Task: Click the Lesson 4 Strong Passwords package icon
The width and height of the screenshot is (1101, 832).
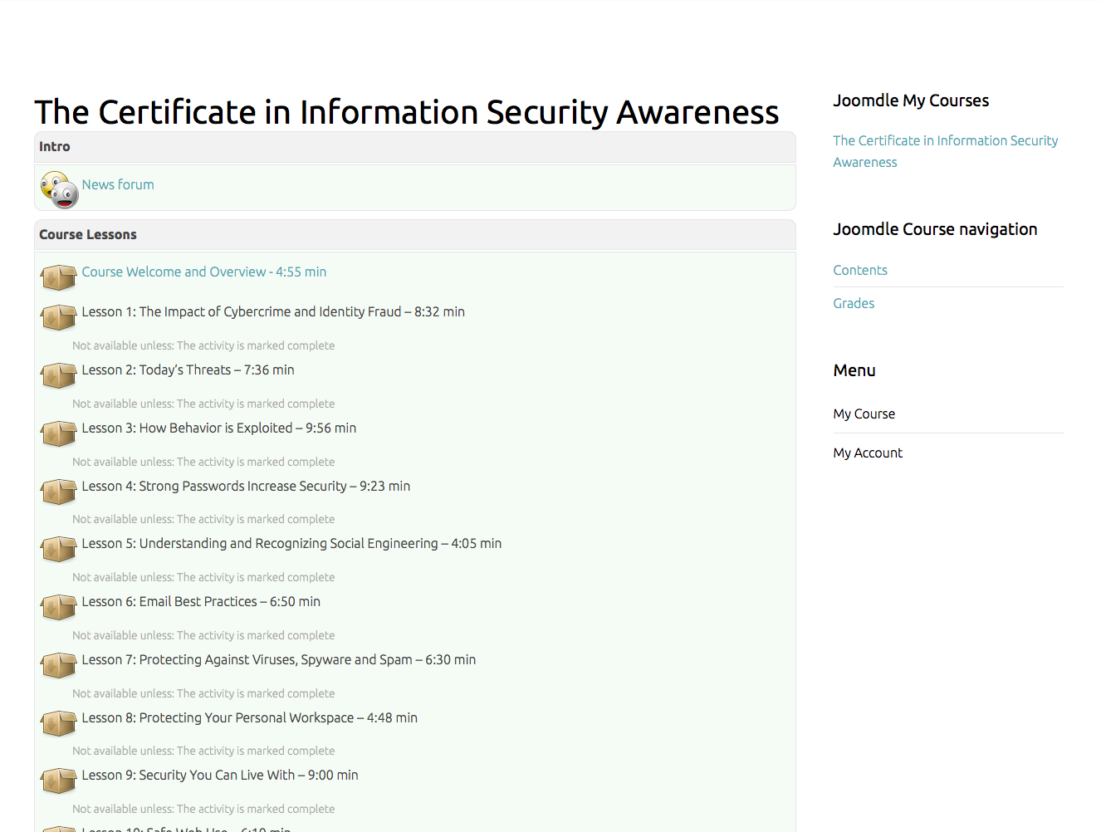Action: click(59, 492)
